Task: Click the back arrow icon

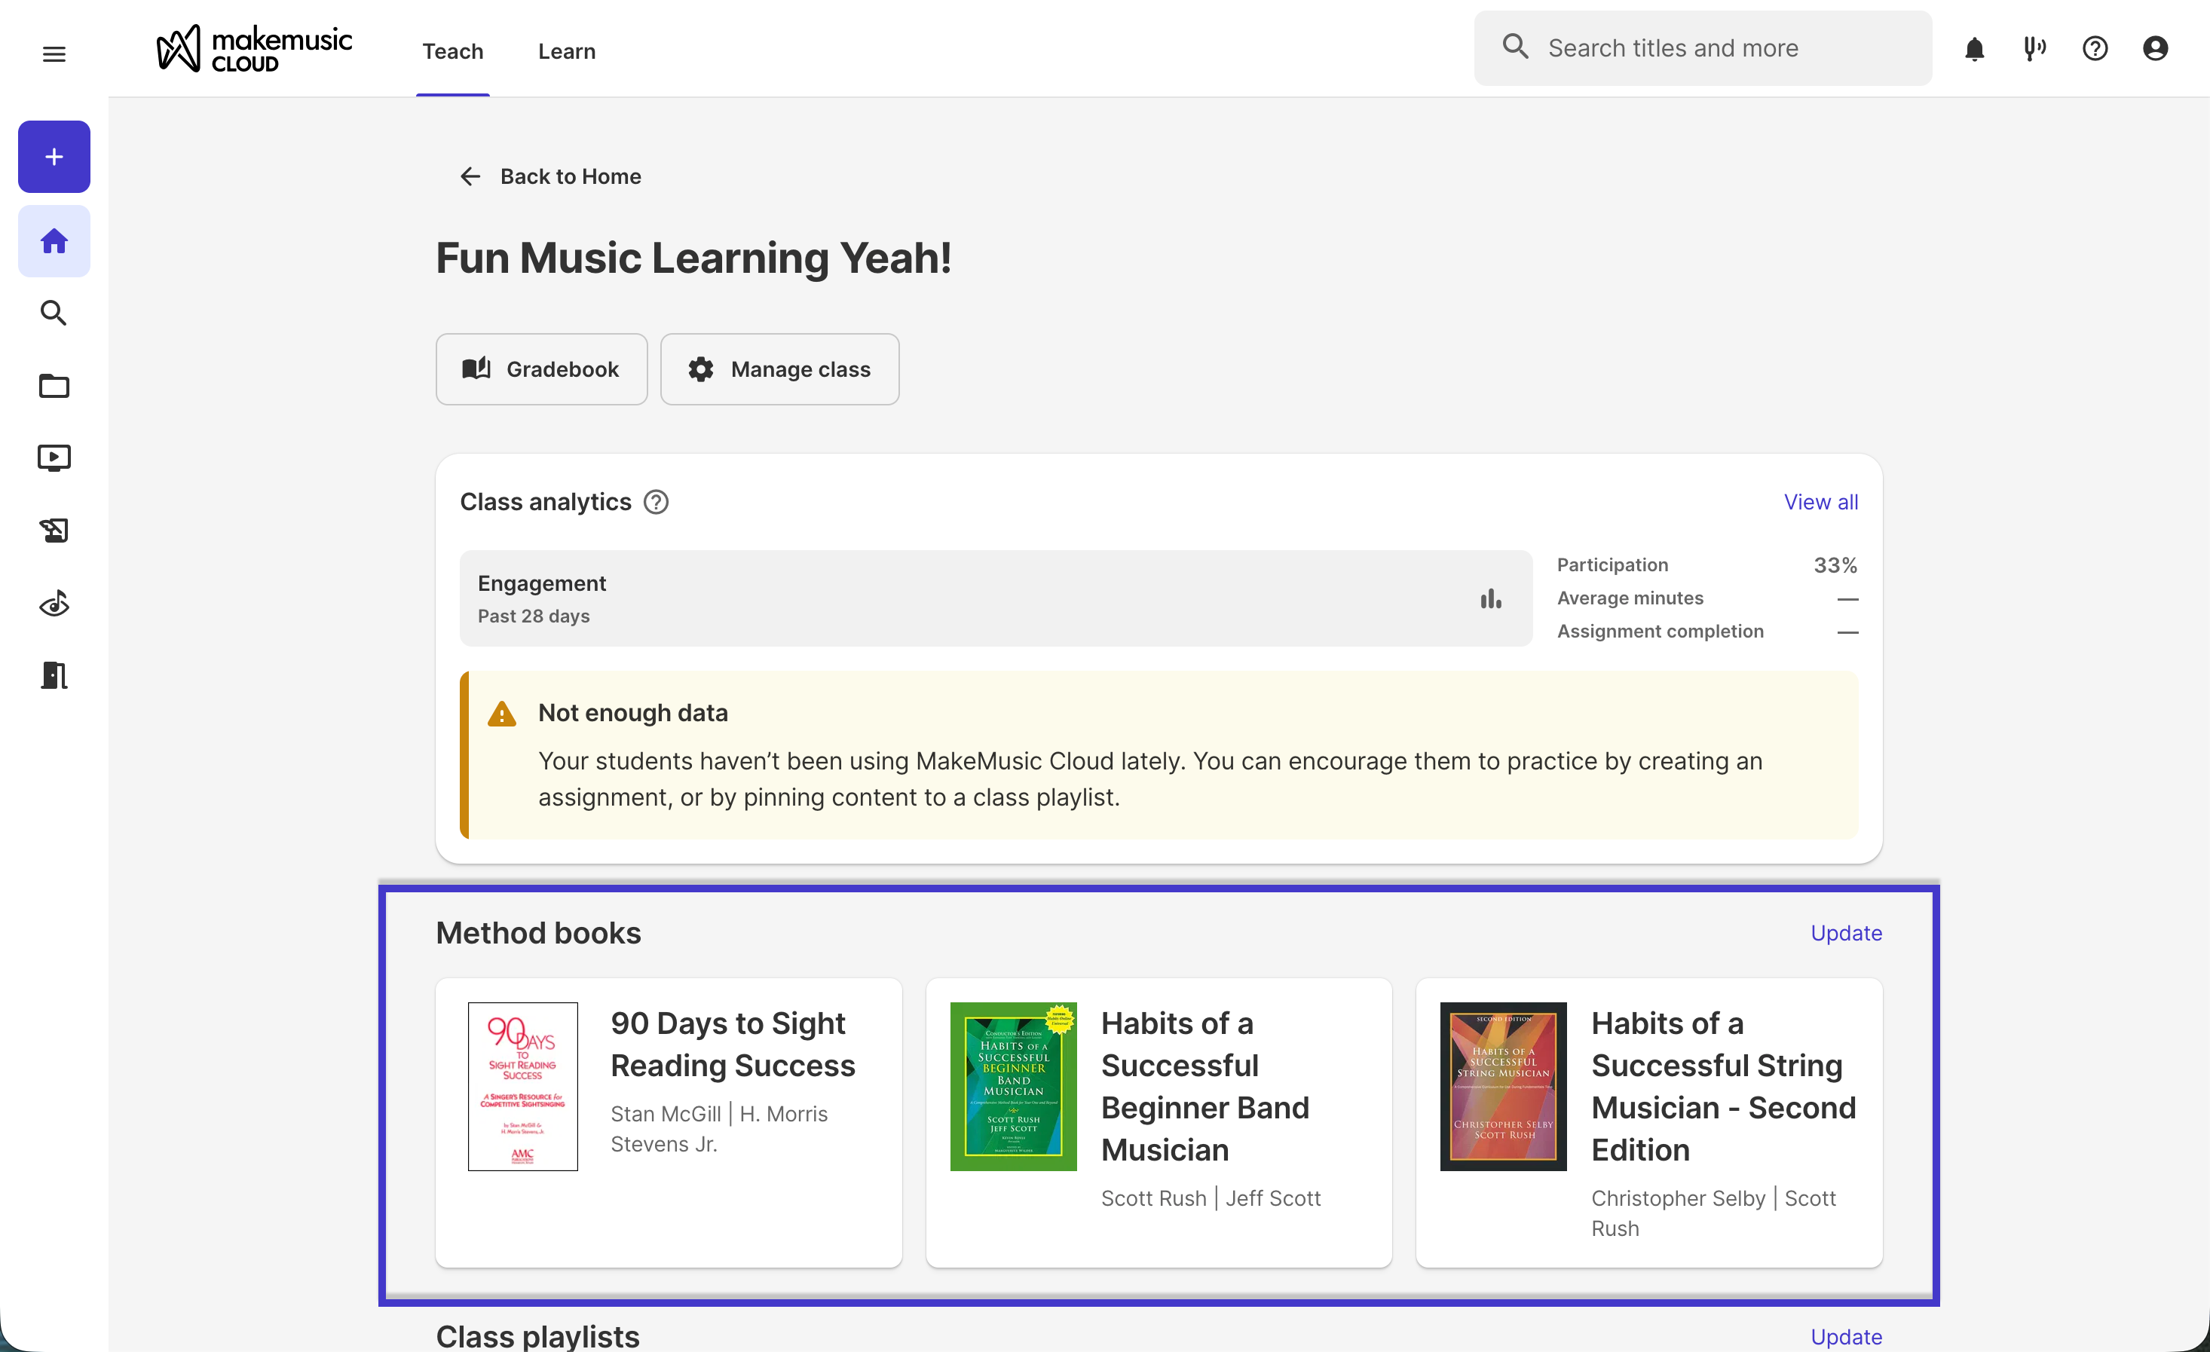Action: click(470, 176)
